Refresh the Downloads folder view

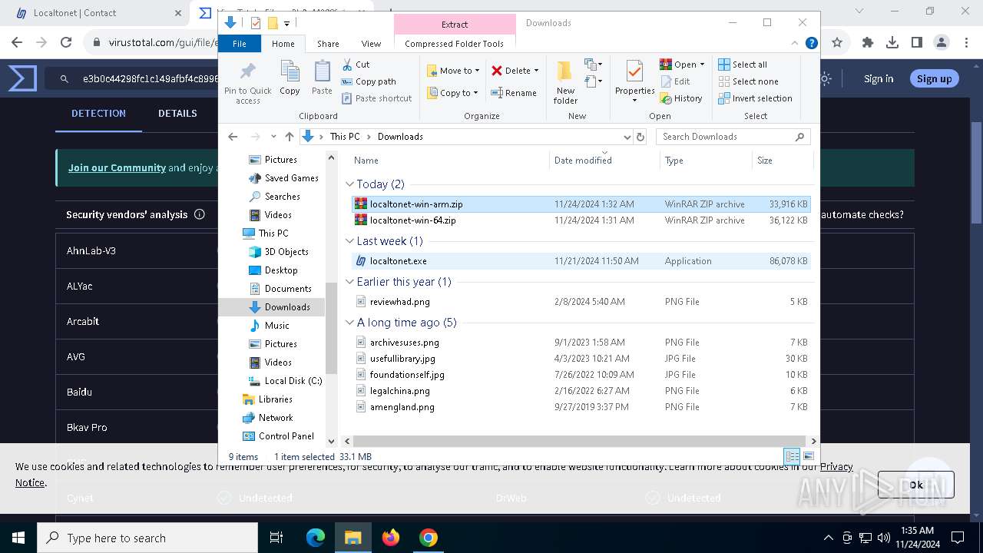click(640, 137)
